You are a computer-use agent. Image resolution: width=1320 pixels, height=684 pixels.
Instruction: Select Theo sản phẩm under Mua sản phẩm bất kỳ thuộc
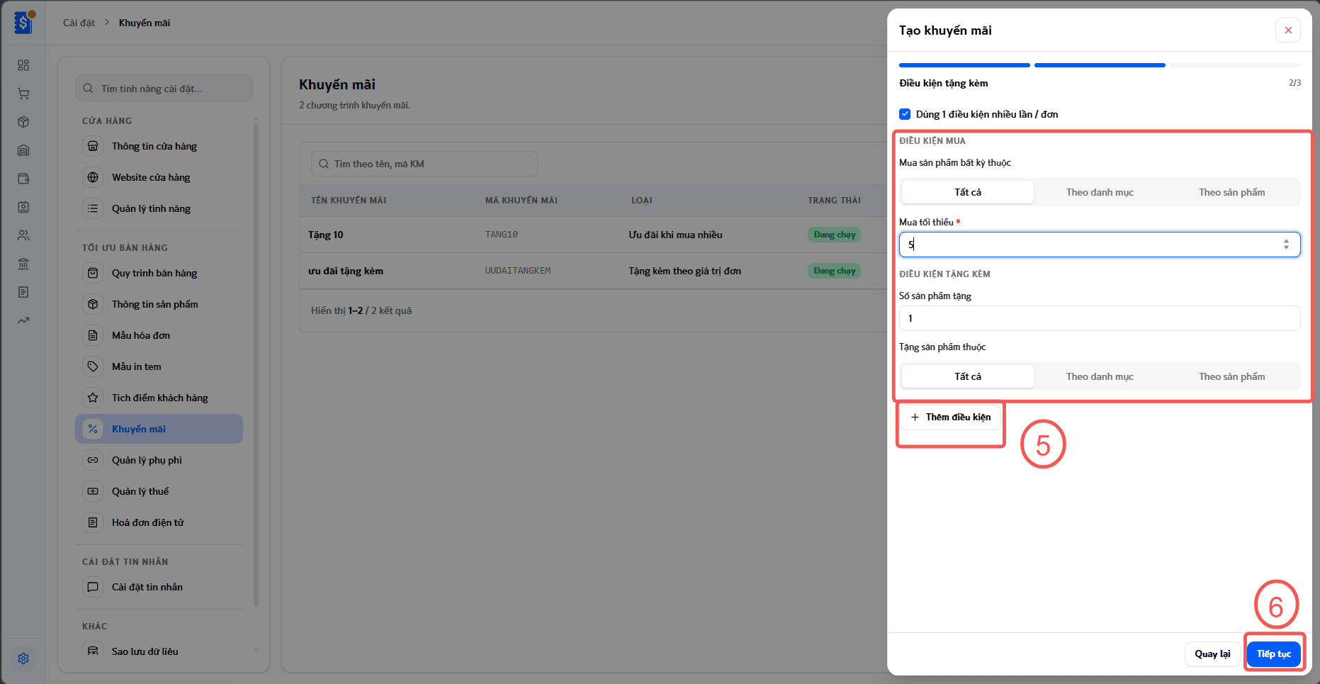1231,192
